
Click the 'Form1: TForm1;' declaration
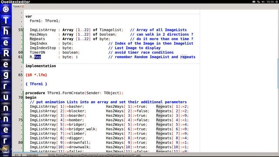(45, 21)
